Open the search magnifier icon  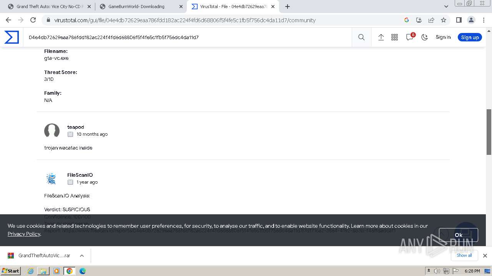(x=361, y=37)
